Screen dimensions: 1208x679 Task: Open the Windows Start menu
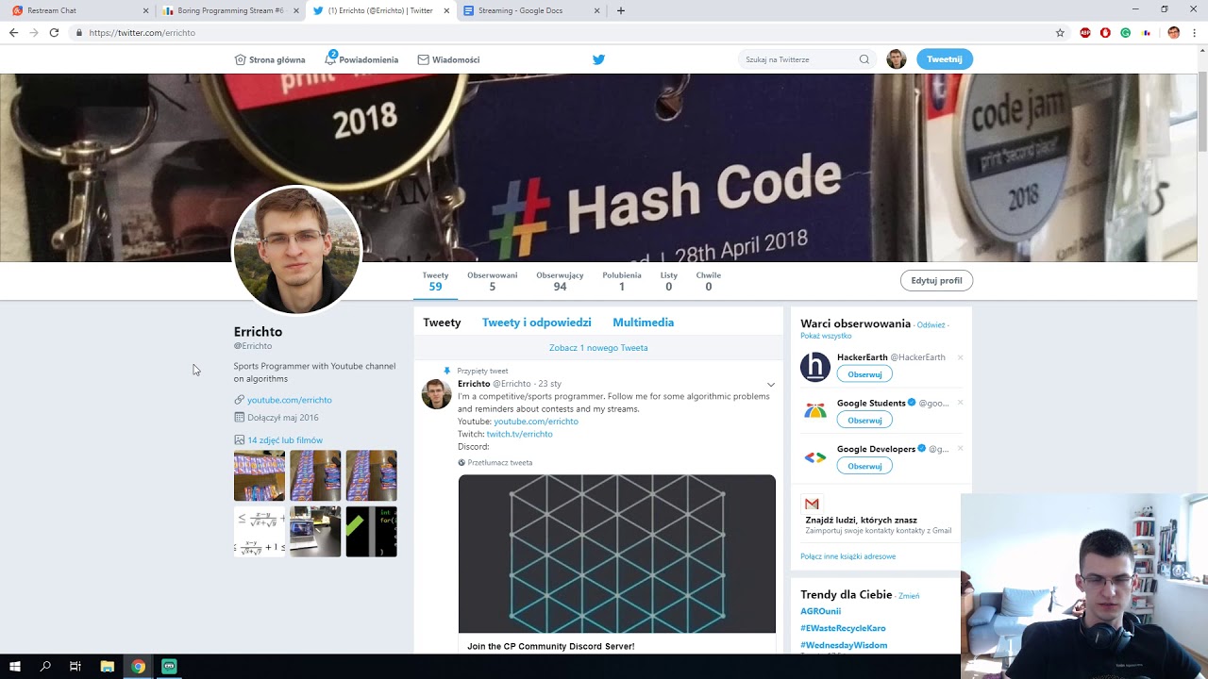pos(15,666)
